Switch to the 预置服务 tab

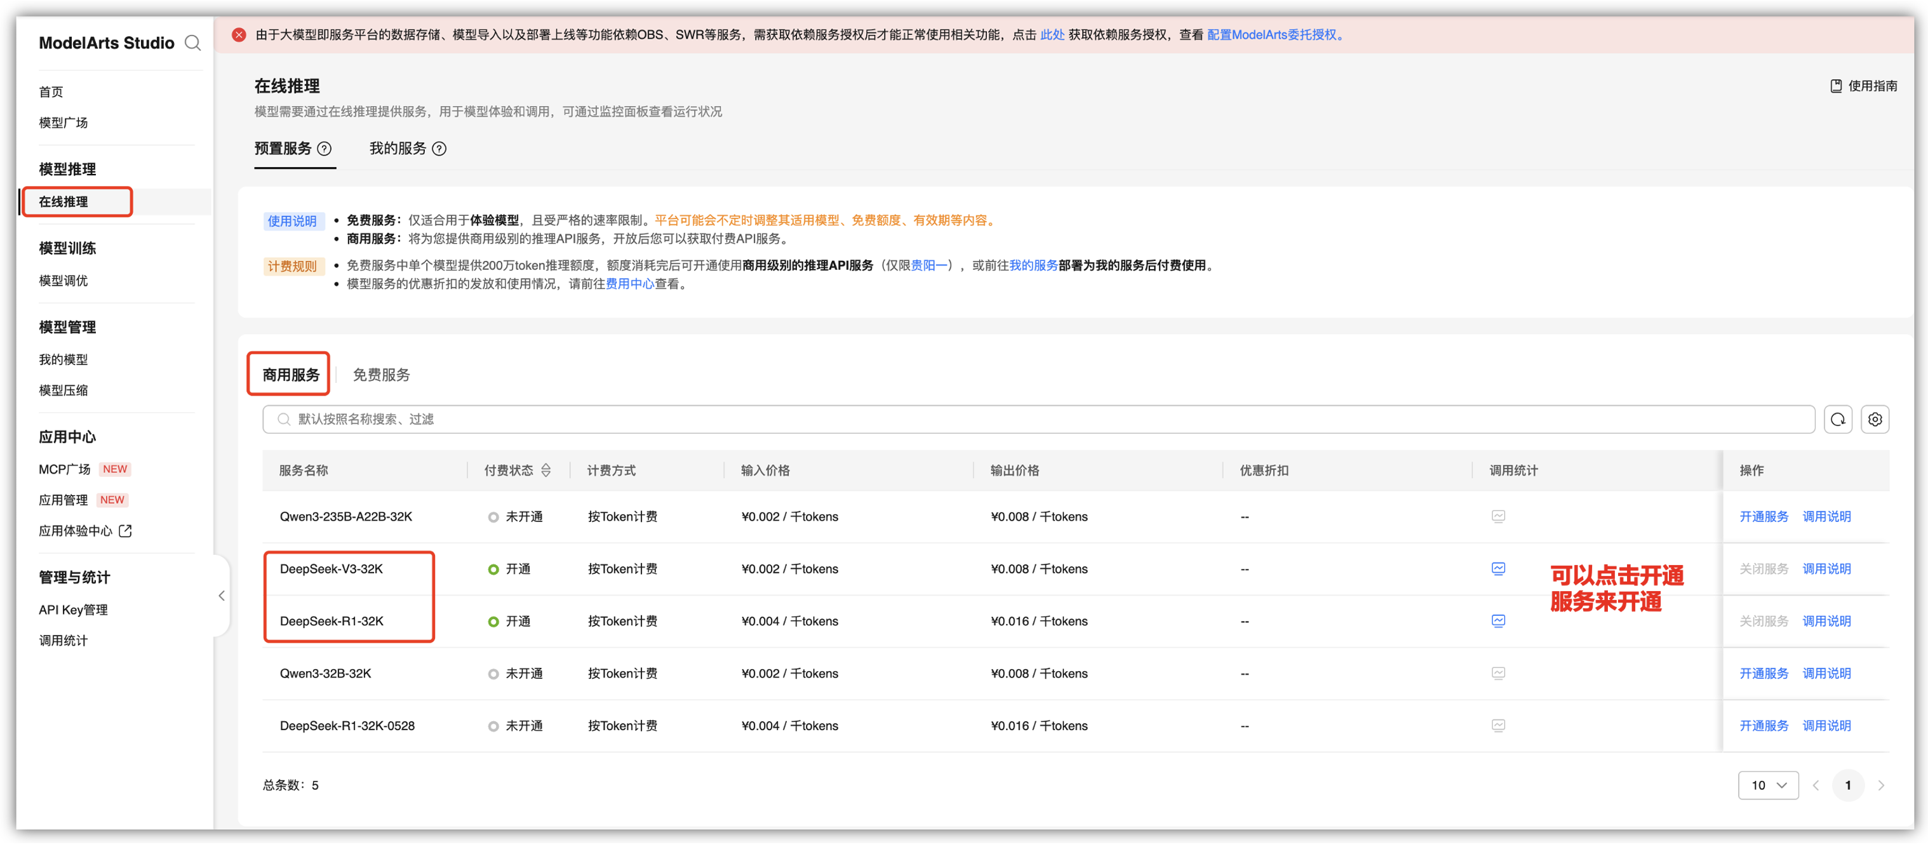coord(283,149)
